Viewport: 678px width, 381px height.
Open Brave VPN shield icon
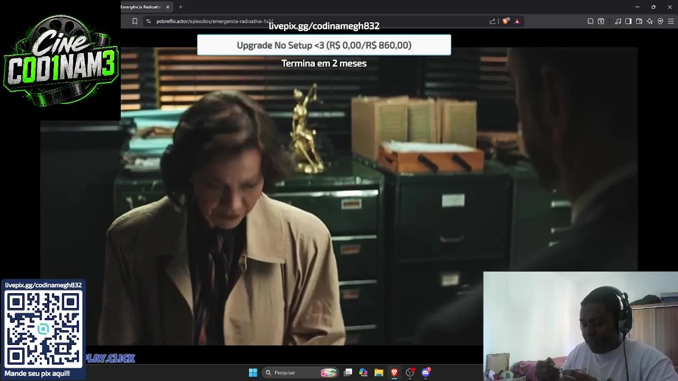pos(661,21)
